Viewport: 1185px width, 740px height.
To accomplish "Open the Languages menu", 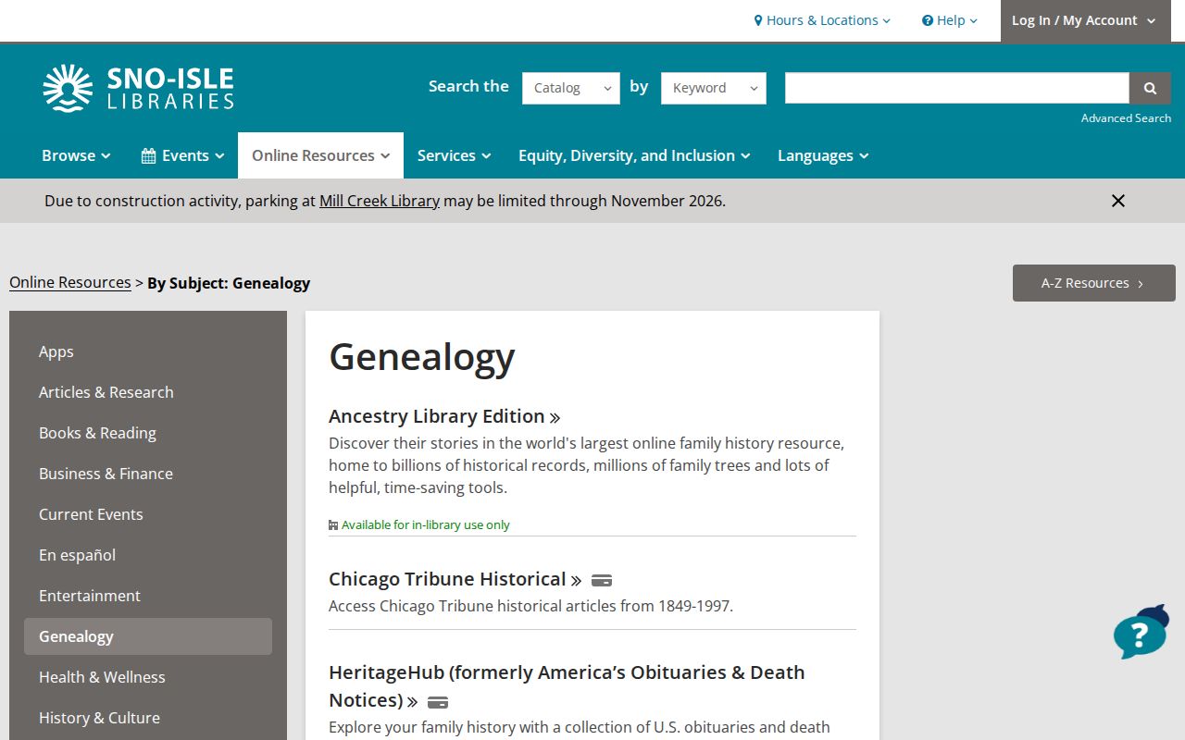I will coord(823,155).
